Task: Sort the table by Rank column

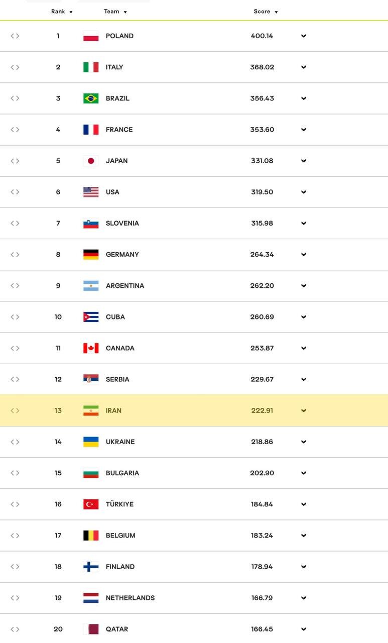Action: click(62, 12)
